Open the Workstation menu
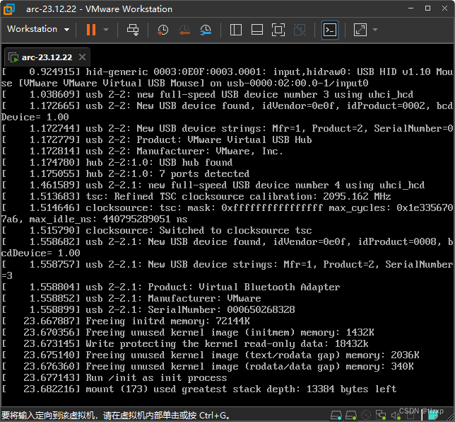Image resolution: width=455 pixels, height=422 pixels. point(38,29)
